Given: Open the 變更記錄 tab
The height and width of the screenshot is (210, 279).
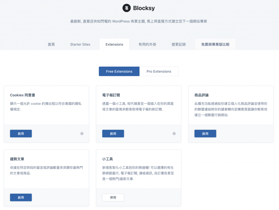Looking at the screenshot, I should pos(179,45).
